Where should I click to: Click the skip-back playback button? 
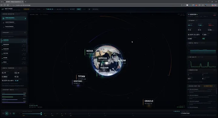click(x=3, y=113)
